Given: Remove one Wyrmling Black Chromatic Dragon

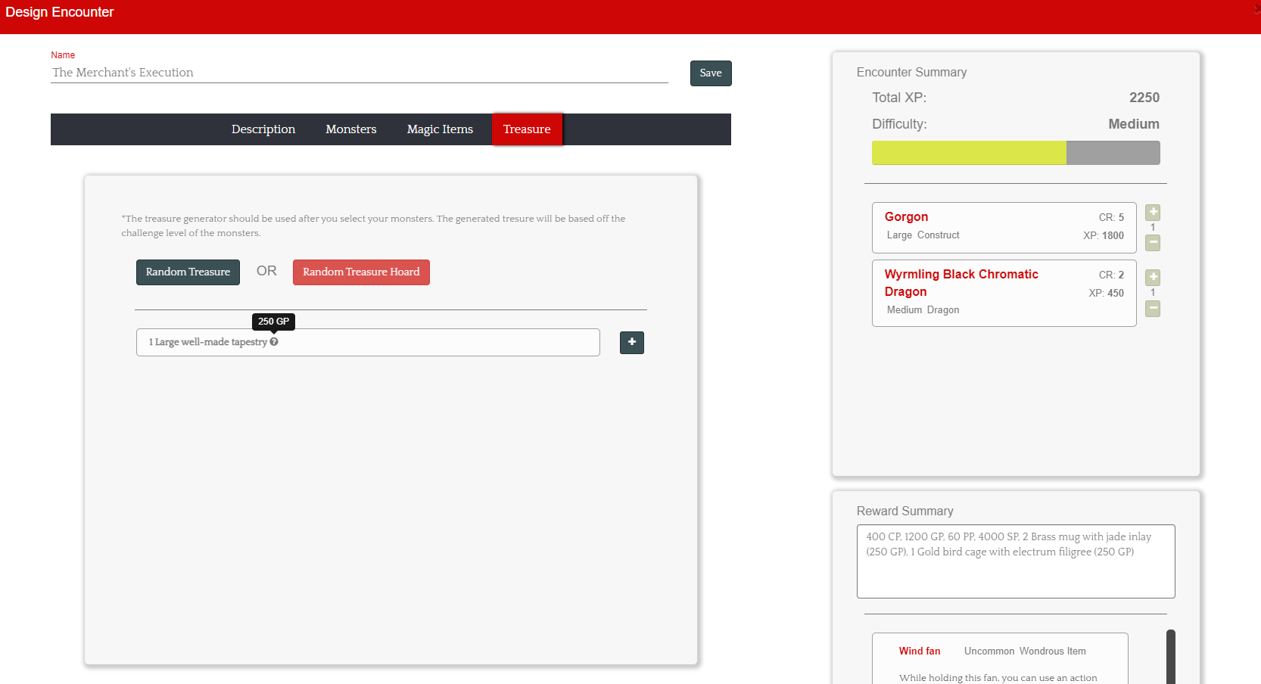Looking at the screenshot, I should [x=1152, y=309].
